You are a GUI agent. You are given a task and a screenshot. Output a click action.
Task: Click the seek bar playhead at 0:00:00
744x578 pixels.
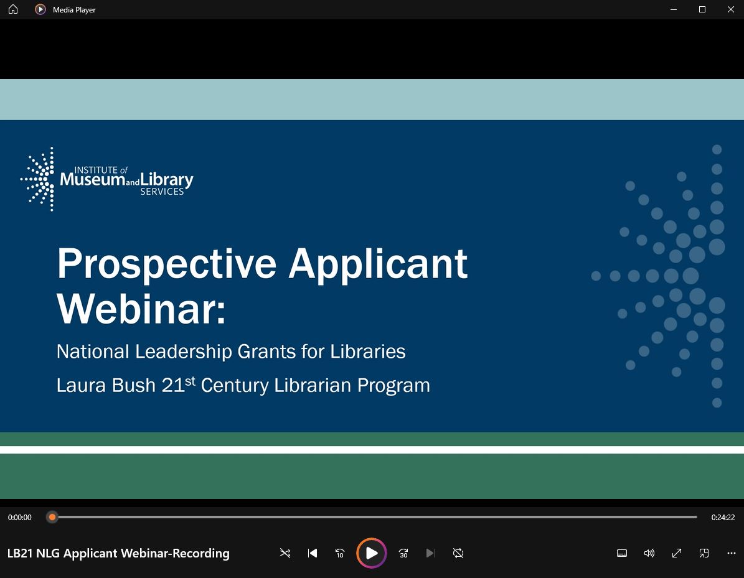point(52,517)
